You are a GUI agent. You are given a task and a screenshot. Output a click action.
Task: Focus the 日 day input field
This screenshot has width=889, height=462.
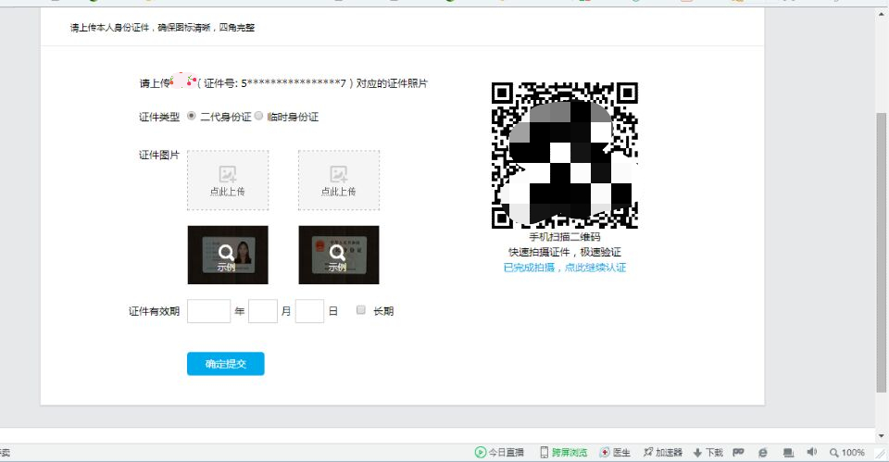click(309, 311)
